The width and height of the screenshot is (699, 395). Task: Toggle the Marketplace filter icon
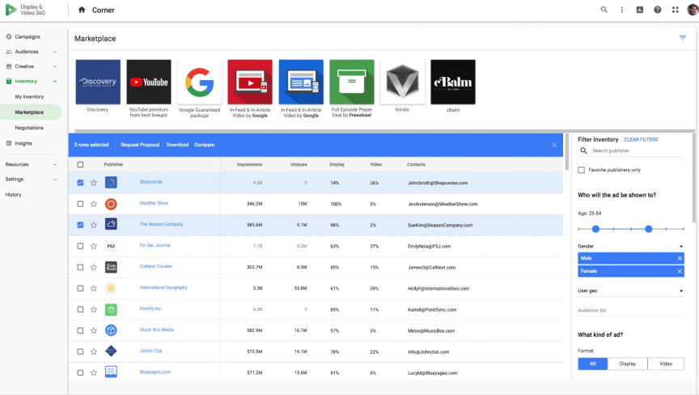coord(683,38)
